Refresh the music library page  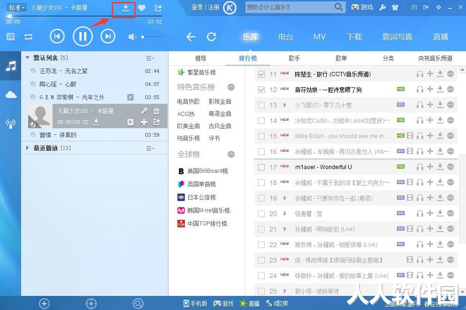[211, 37]
